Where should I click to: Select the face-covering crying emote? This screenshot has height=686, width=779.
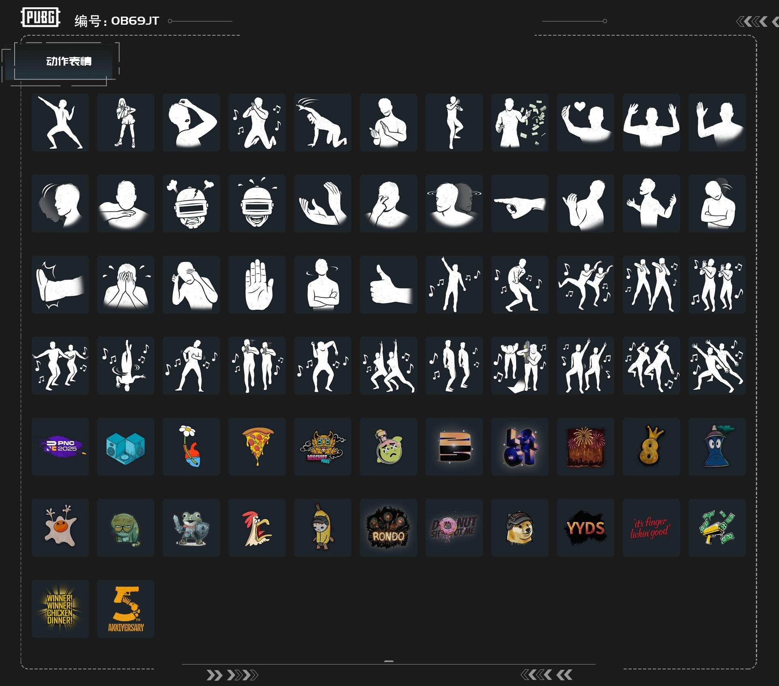[x=125, y=284]
